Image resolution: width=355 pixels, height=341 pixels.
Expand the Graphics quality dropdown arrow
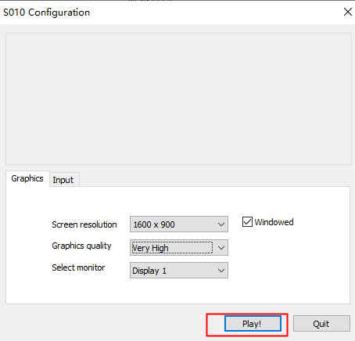click(221, 248)
